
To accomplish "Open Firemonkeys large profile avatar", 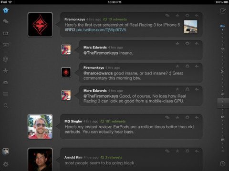I will pos(40,25).
